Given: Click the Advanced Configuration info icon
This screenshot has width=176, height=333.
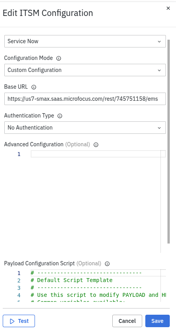Looking at the screenshot, I should (x=96, y=145).
